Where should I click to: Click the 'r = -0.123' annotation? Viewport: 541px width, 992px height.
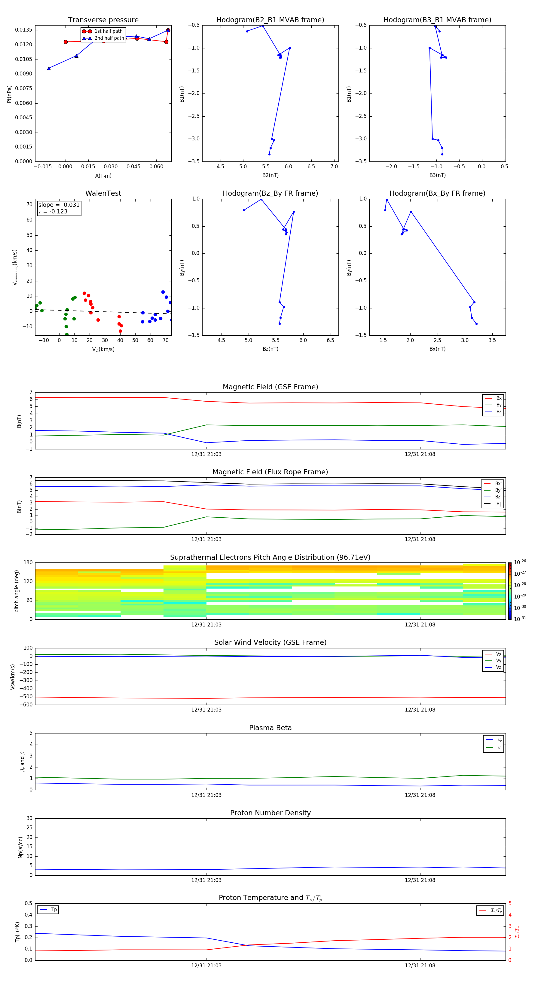click(53, 212)
